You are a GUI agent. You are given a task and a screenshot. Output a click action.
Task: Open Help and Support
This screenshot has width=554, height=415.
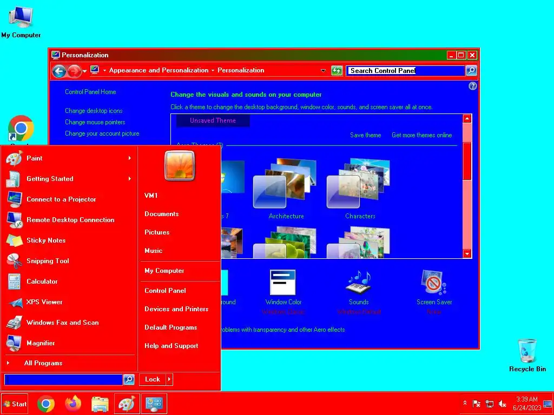172,346
